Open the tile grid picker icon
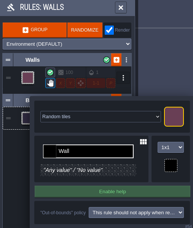Viewport: 193px width, 228px height. point(144,141)
